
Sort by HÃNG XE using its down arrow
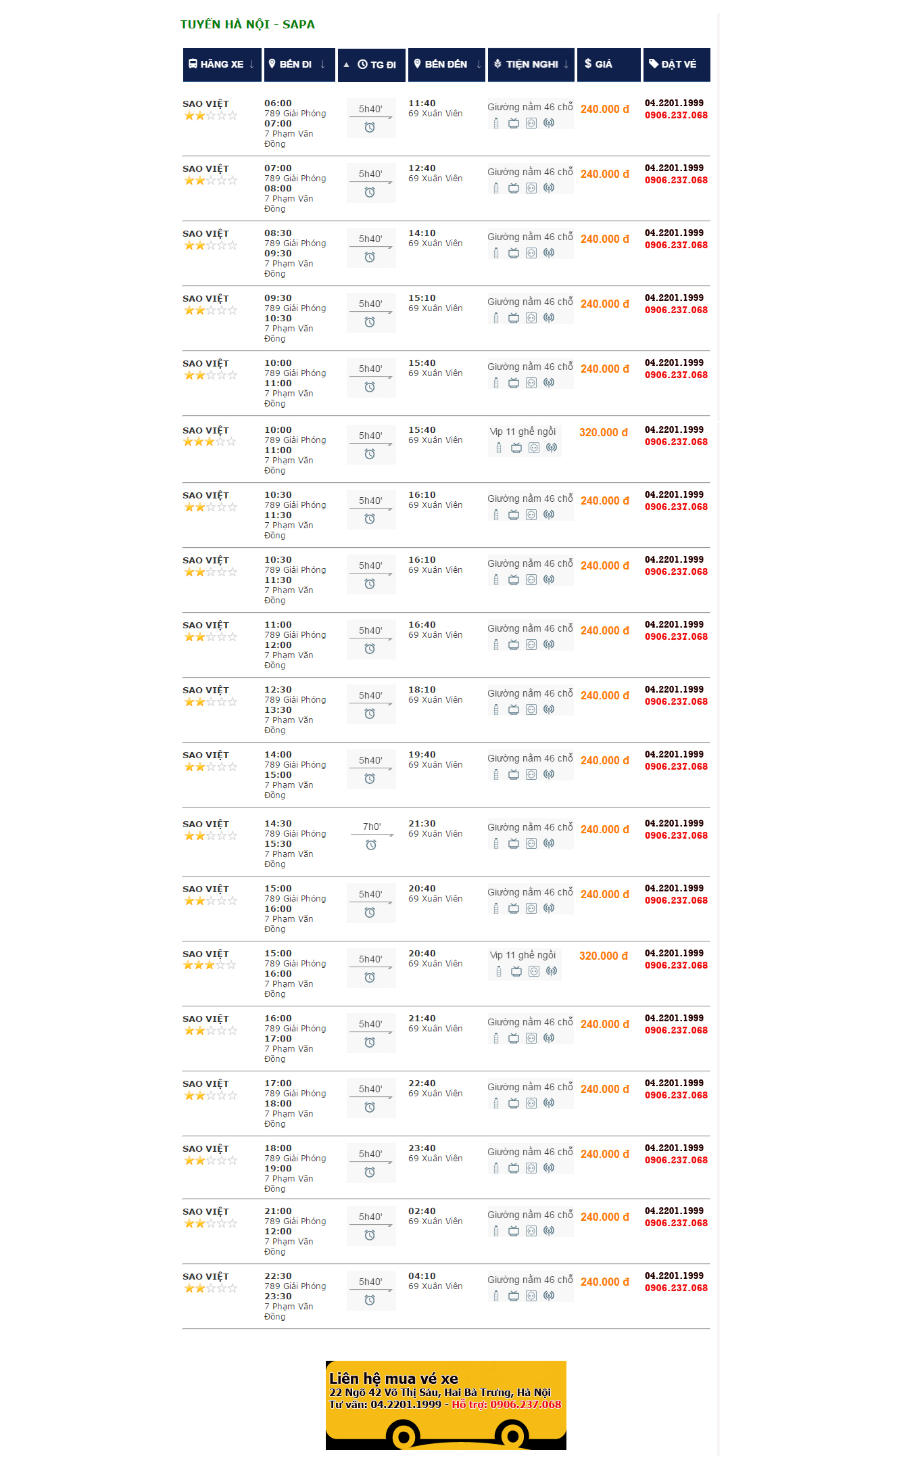[252, 64]
